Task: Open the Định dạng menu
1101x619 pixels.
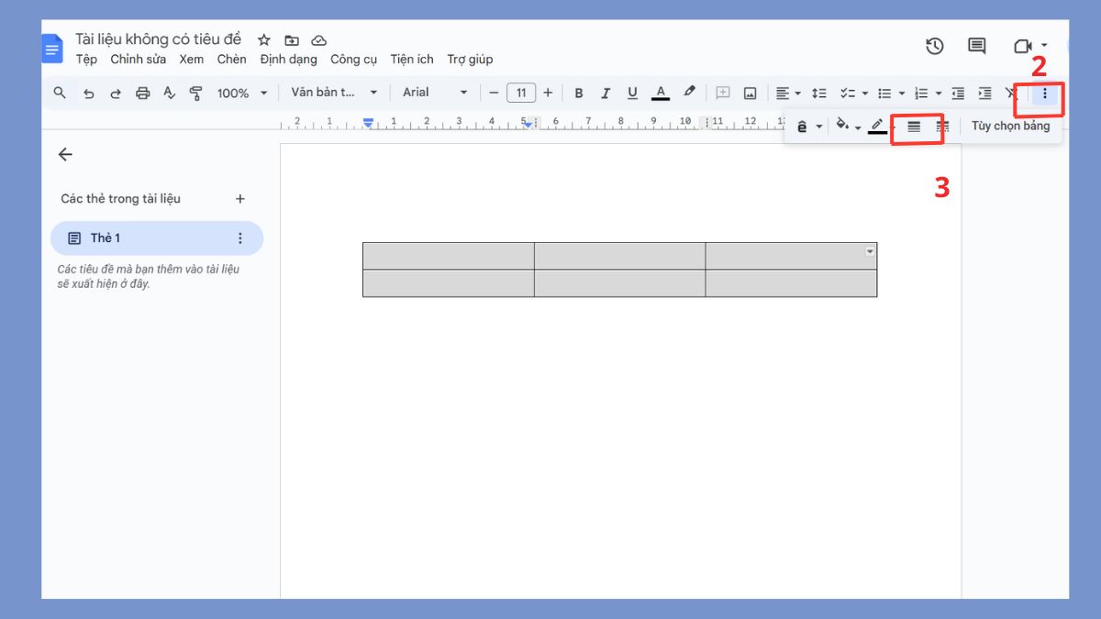Action: coord(288,60)
